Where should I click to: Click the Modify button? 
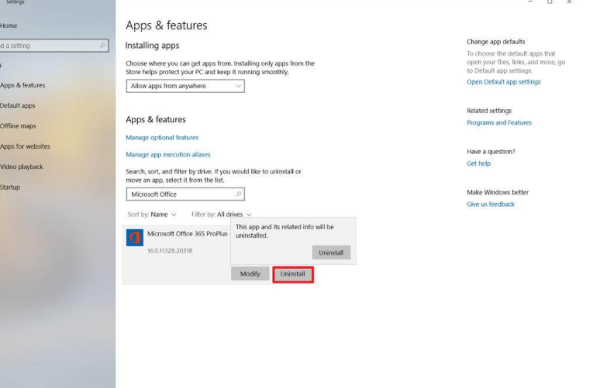tap(250, 273)
